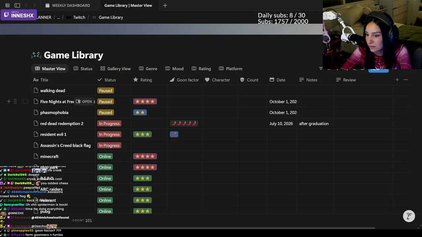Screen dimensions: 422x237
Task: Open the Notes column header menu
Action: point(308,80)
